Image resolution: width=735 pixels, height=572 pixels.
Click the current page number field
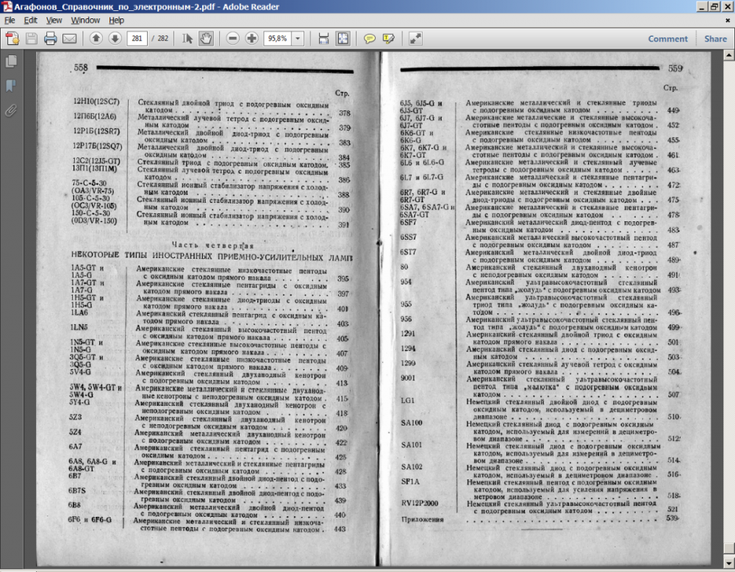point(136,38)
